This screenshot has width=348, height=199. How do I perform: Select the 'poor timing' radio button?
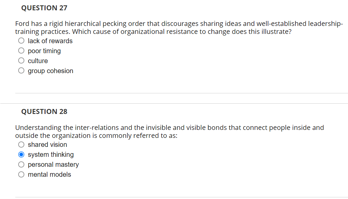pyautogui.click(x=21, y=50)
